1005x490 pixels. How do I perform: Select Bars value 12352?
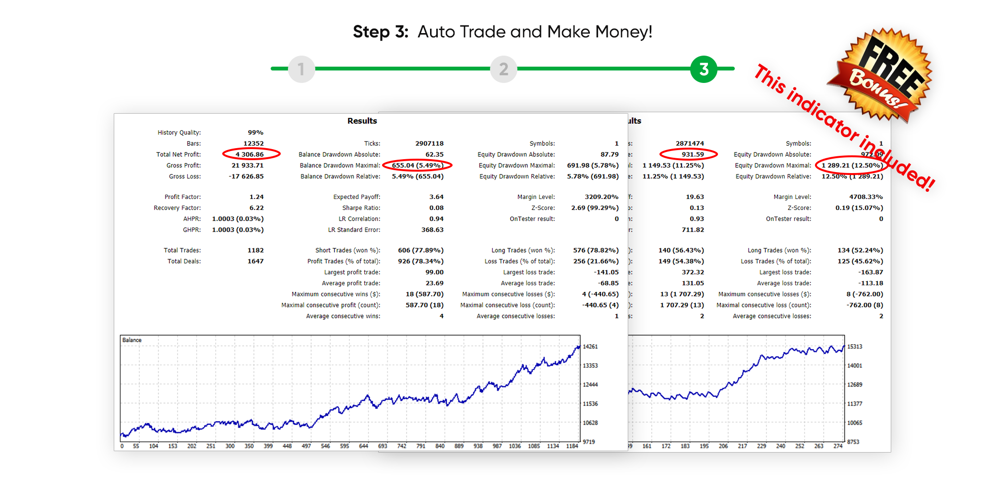tap(253, 143)
